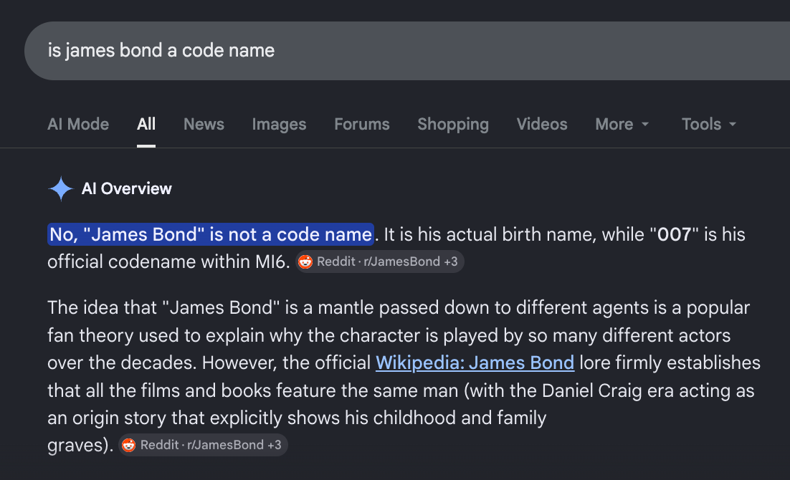The image size is (790, 480).
Task: Expand the Tools dropdown arrow
Action: coord(733,125)
